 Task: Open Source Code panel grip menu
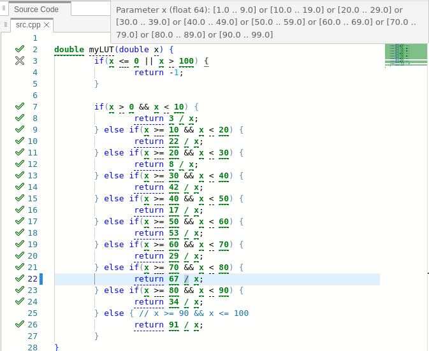point(4,8)
